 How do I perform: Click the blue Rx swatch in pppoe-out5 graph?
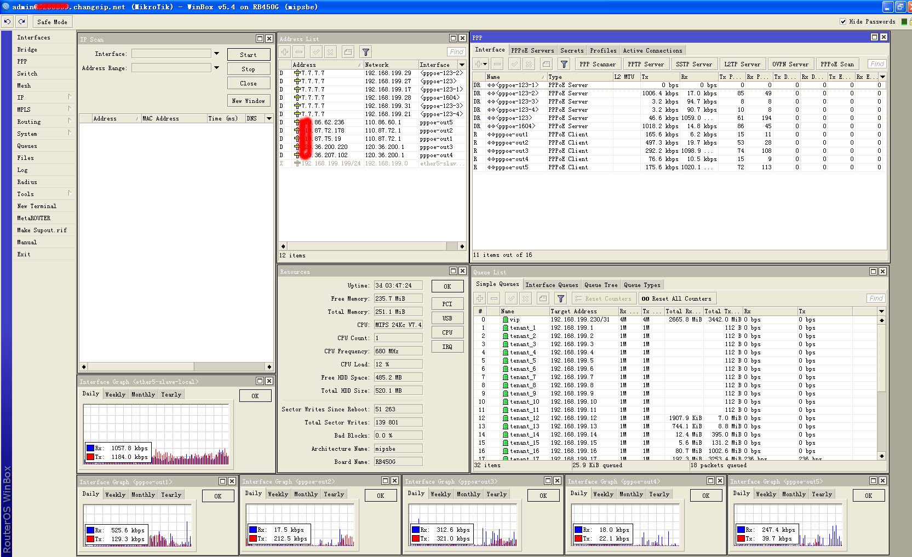point(741,530)
